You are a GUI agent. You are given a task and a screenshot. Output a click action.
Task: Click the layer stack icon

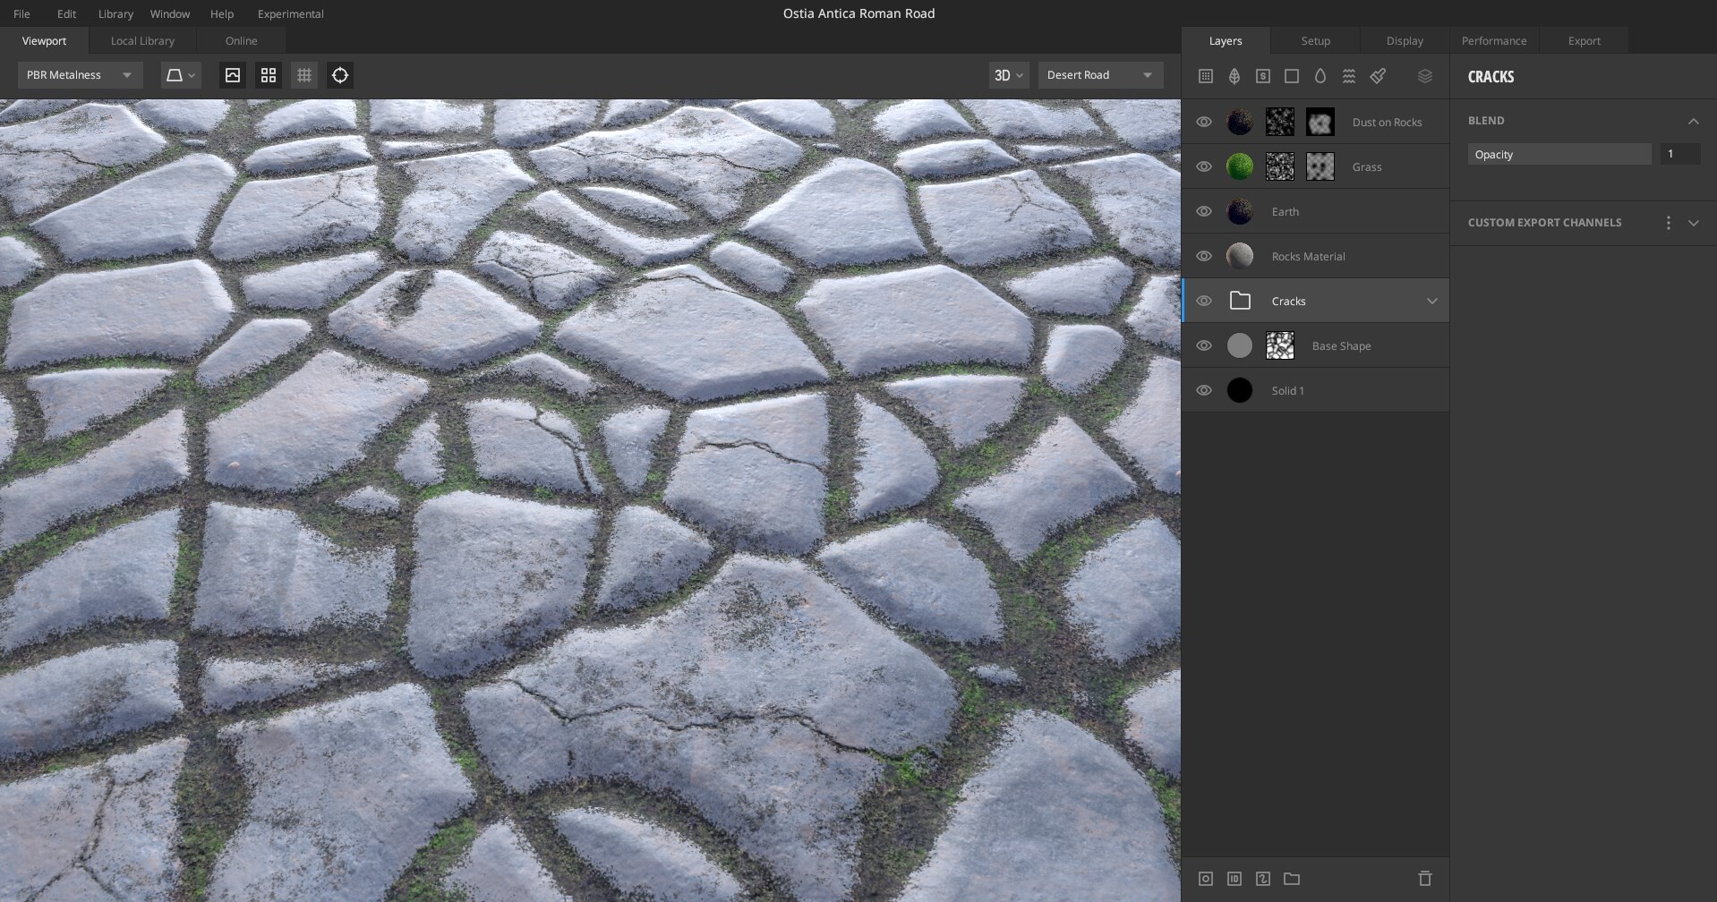coord(1424,76)
